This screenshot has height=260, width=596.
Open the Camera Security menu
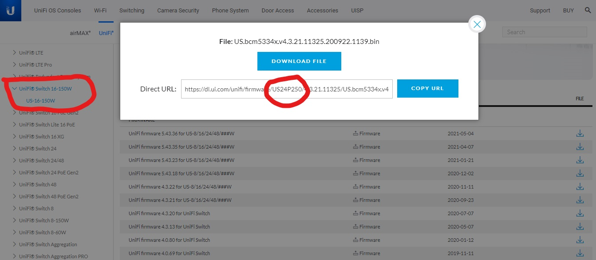pyautogui.click(x=178, y=11)
